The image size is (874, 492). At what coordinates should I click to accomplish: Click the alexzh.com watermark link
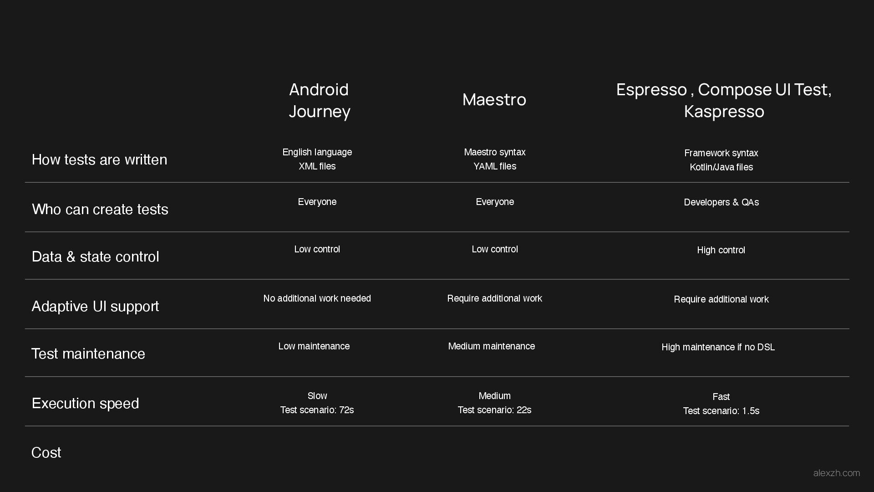tap(836, 473)
